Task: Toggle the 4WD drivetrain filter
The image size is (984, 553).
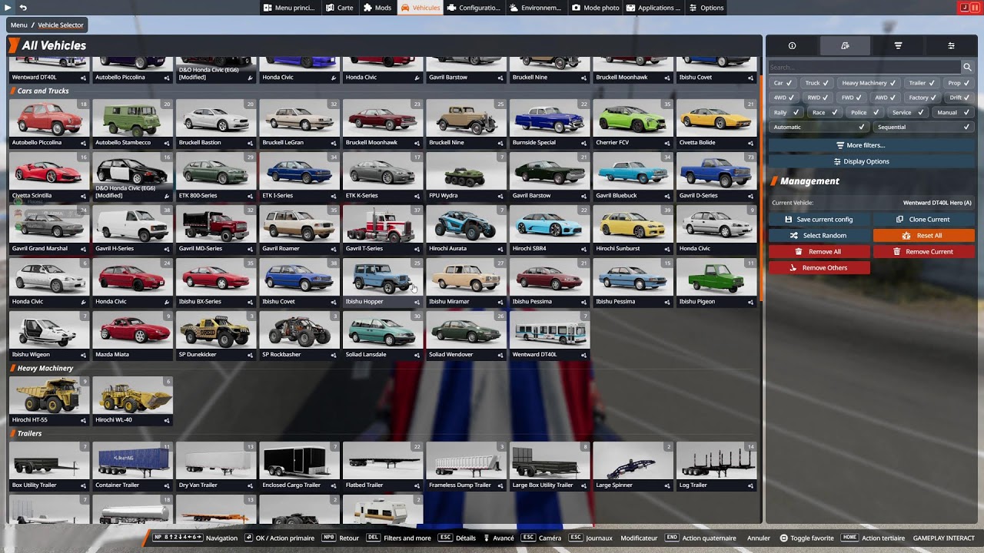Action: pyautogui.click(x=785, y=98)
